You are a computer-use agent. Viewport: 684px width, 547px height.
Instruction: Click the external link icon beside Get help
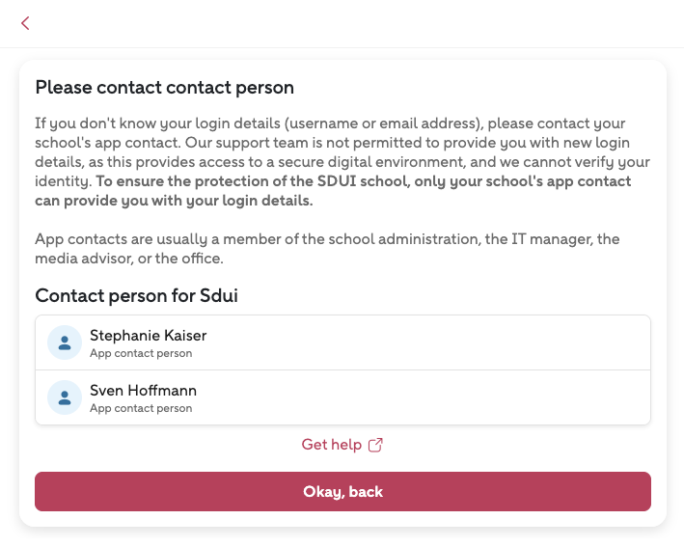point(376,445)
